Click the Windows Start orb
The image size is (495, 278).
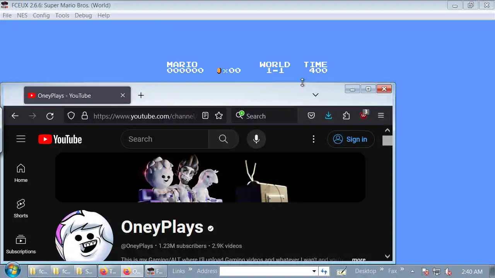(13, 270)
